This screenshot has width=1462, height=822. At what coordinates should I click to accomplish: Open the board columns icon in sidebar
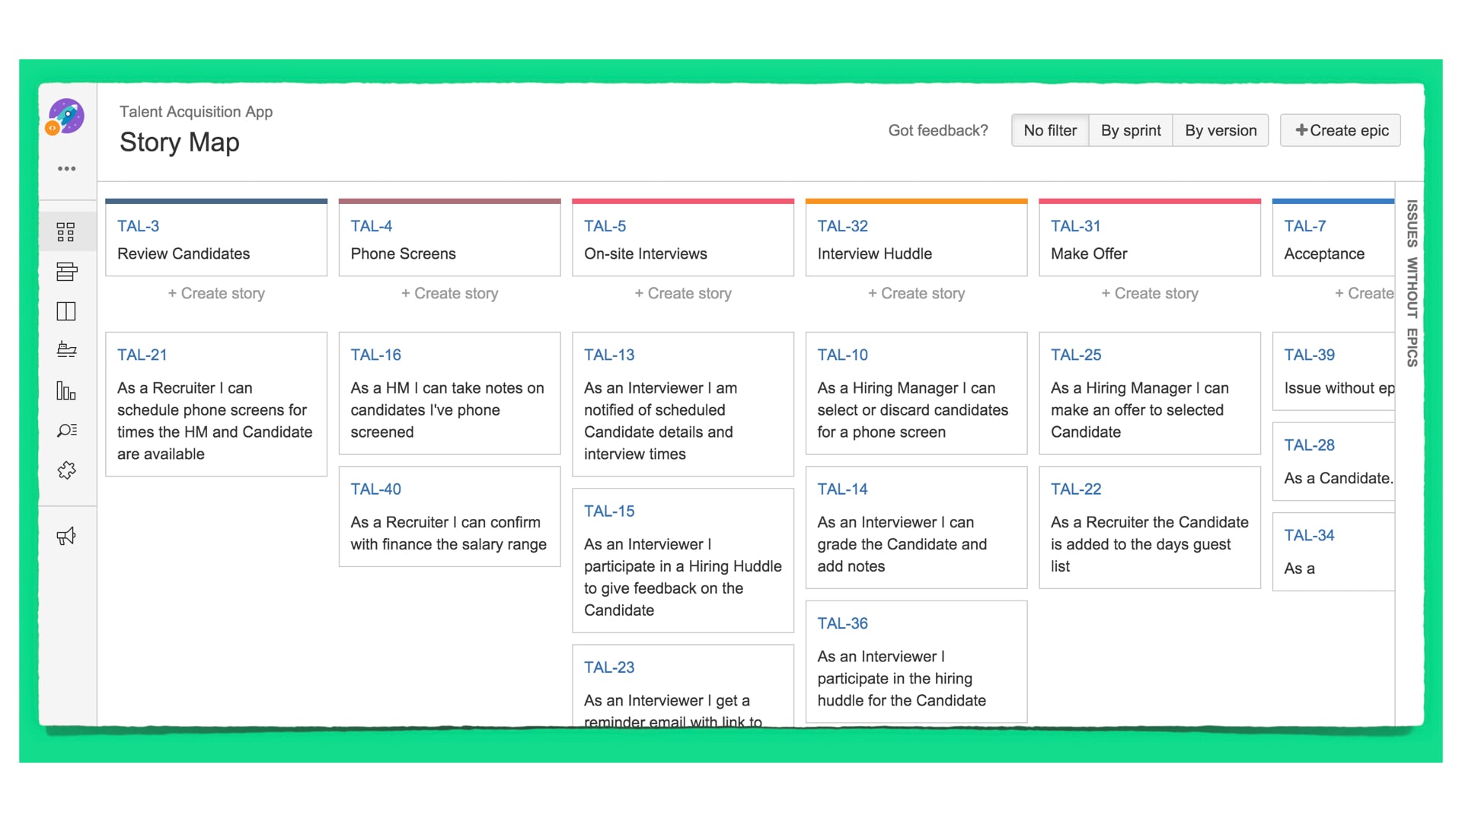(66, 311)
